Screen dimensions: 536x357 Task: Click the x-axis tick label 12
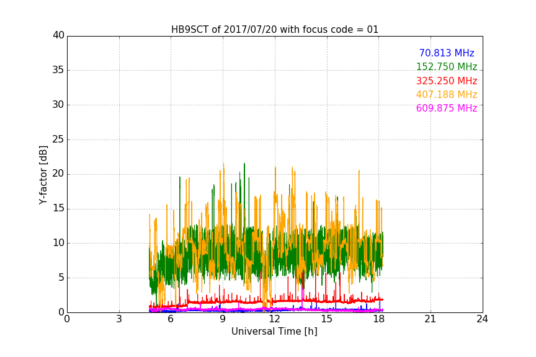tap(274, 319)
